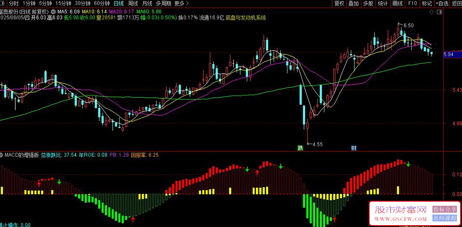Click the MA60: 5.86 label
The width and height of the screenshot is (462, 227).
tap(149, 12)
